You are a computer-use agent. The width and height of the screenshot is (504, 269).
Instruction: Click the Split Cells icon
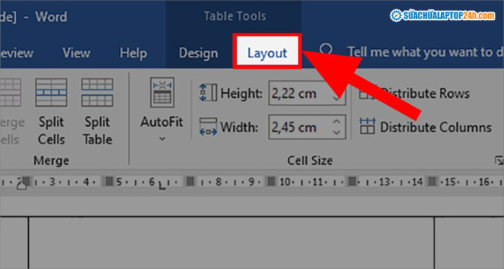[51, 93]
